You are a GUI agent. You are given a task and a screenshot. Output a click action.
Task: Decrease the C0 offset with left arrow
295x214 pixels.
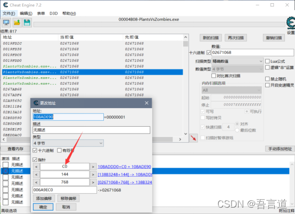pos(36,167)
